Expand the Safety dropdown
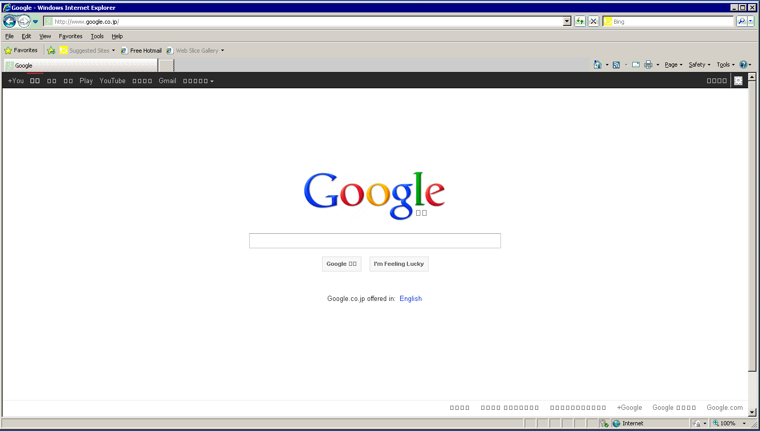The width and height of the screenshot is (760, 431). (x=698, y=65)
